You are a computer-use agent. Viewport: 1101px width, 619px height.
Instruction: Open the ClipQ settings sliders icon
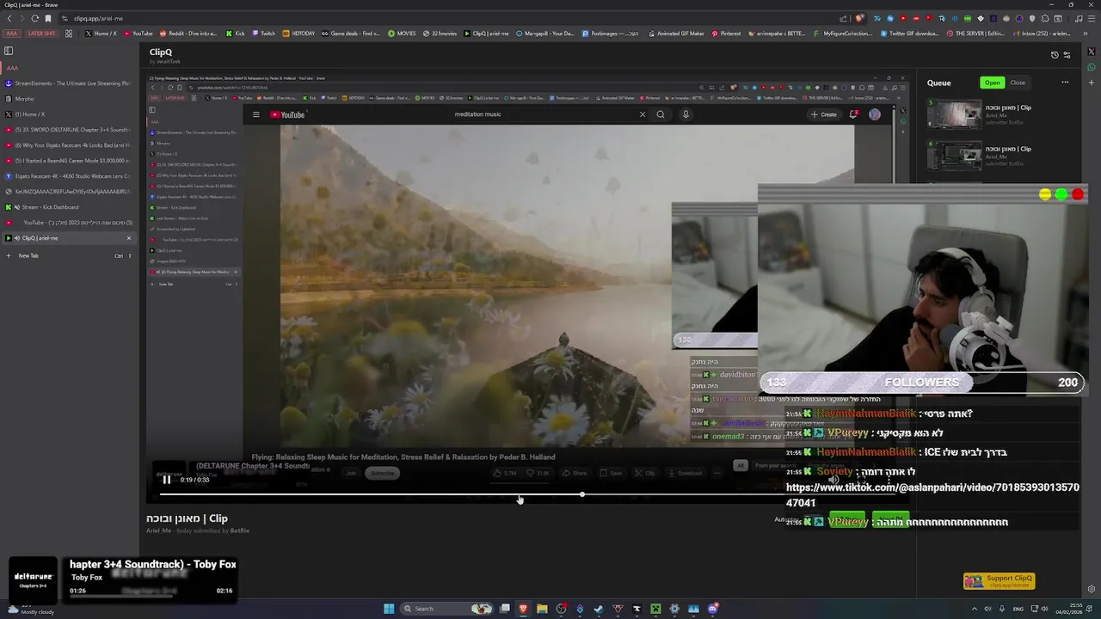click(x=1067, y=55)
